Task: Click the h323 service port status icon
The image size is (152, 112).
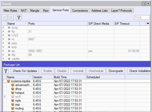Action: click(x=9, y=35)
